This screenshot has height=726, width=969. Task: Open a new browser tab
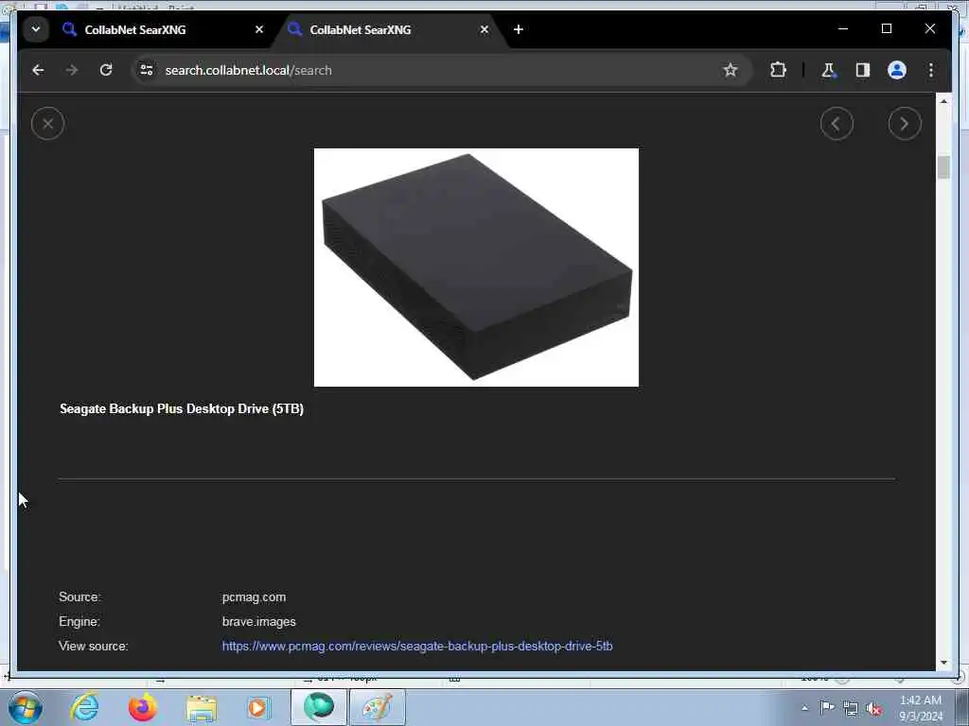(x=519, y=29)
